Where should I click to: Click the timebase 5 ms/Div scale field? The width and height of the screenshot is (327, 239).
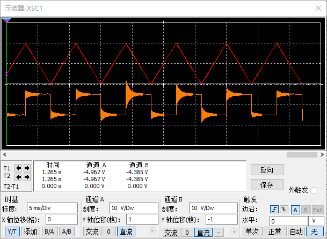(x=52, y=208)
